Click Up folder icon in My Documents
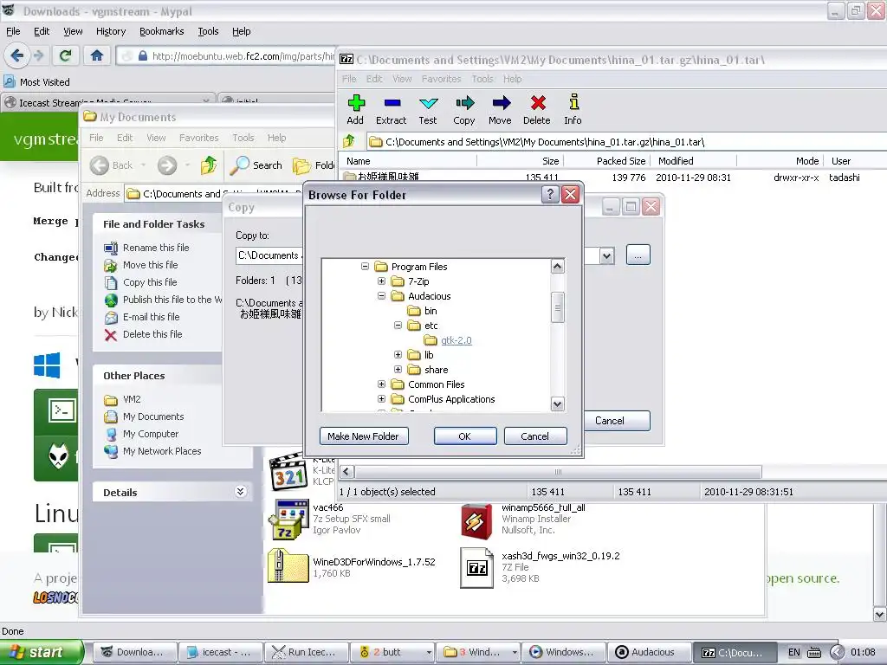The width and height of the screenshot is (887, 665). click(x=209, y=165)
